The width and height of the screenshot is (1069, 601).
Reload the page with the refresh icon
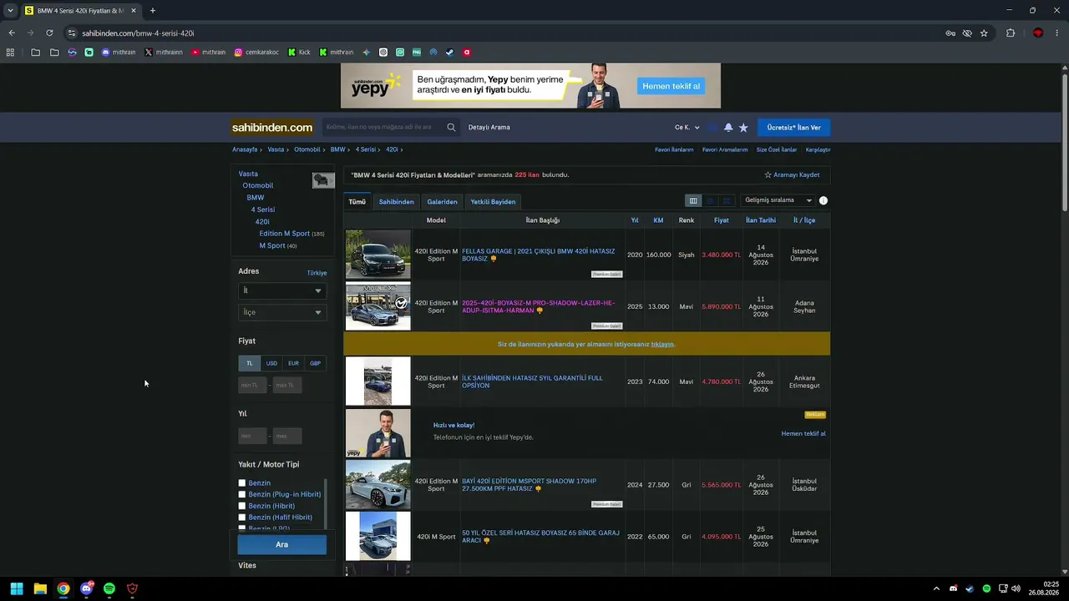pyautogui.click(x=49, y=33)
